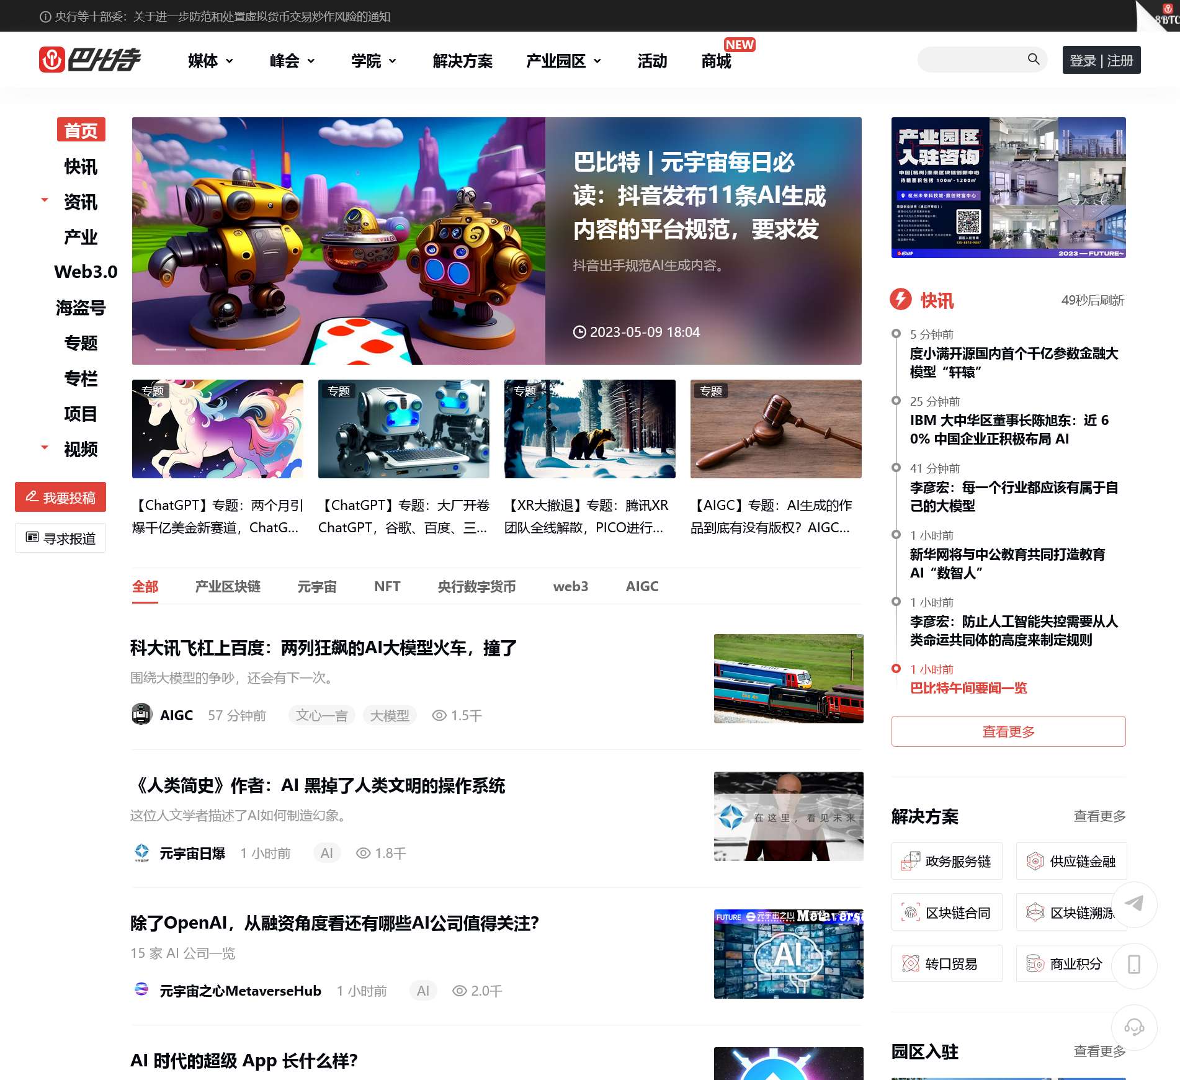Open the gavel AIGC 专题 thumbnail

[x=776, y=429]
